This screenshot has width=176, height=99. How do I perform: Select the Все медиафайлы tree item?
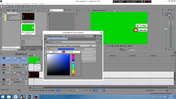11,13
